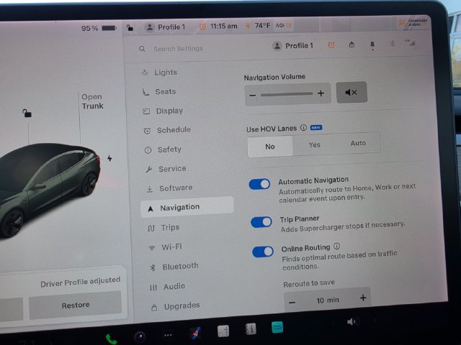Image resolution: width=461 pixels, height=345 pixels.
Task: Open the manual info app in bottom bar
Action: 251,329
